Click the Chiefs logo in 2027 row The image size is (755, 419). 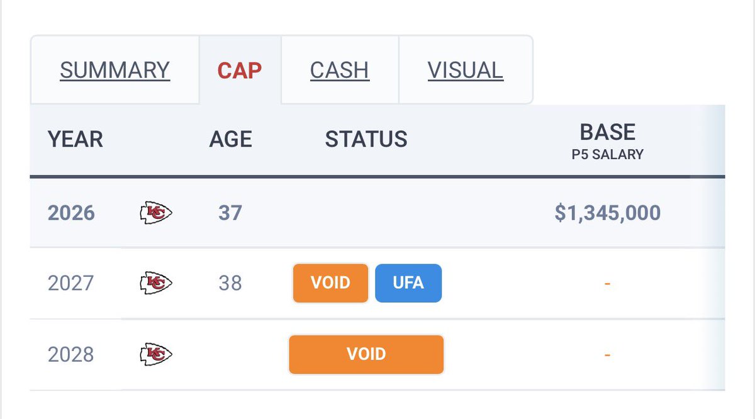(155, 283)
